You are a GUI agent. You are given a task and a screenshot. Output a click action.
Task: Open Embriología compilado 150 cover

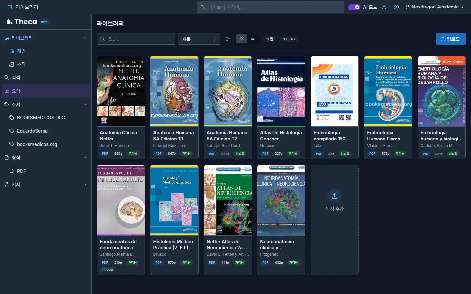pos(335,91)
